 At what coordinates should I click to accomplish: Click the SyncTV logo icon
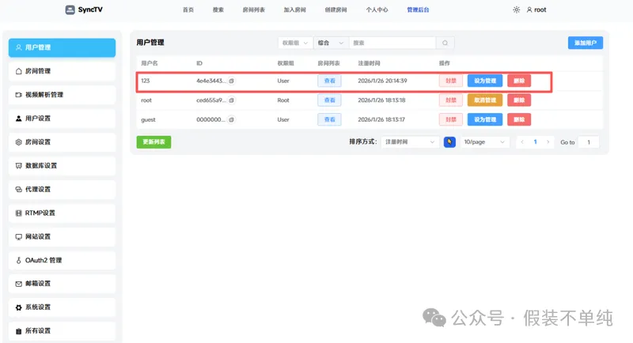pyautogui.click(x=70, y=9)
